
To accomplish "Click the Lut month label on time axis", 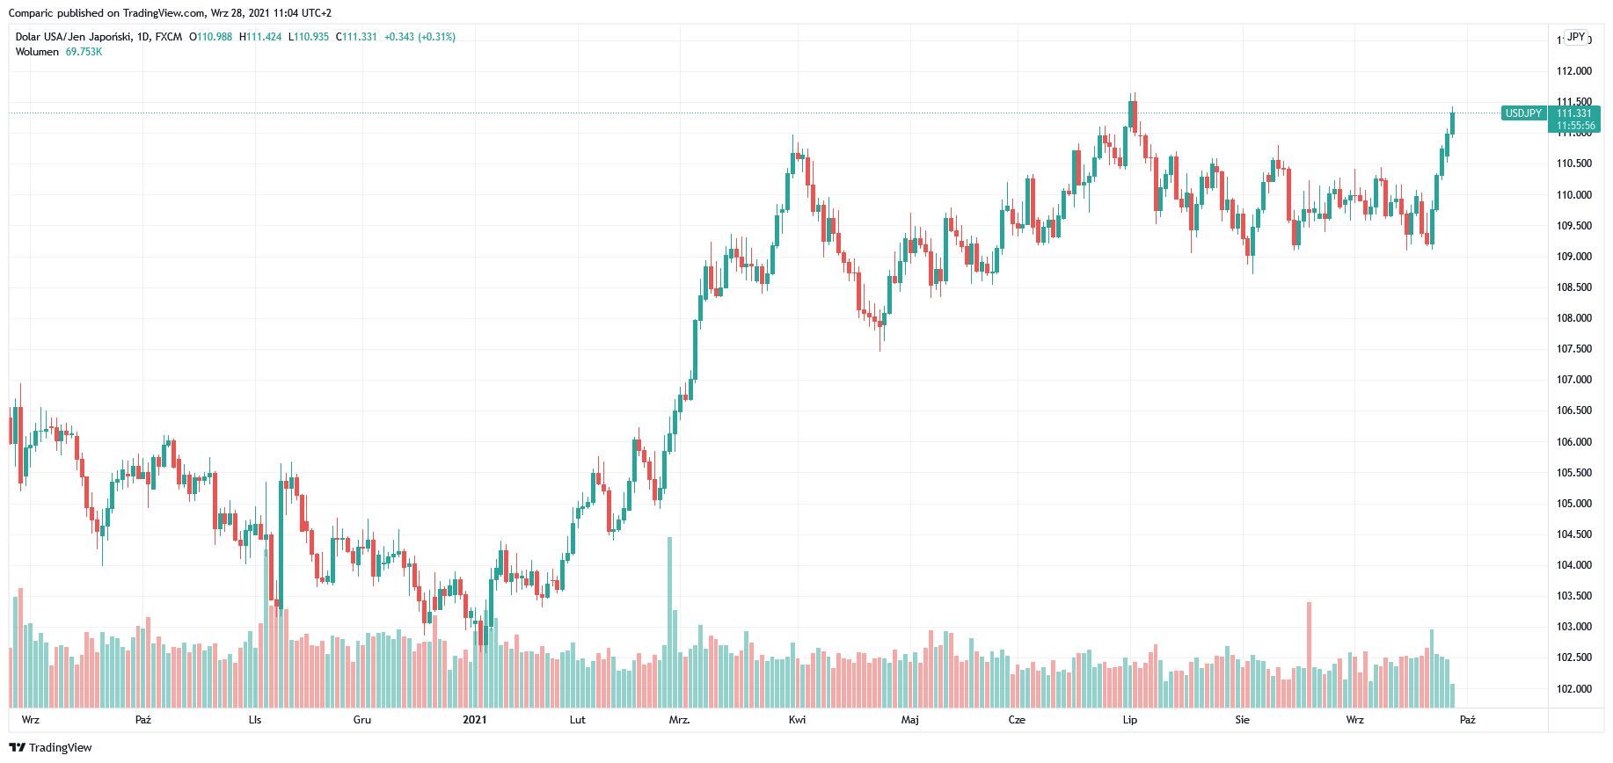I will [x=578, y=720].
